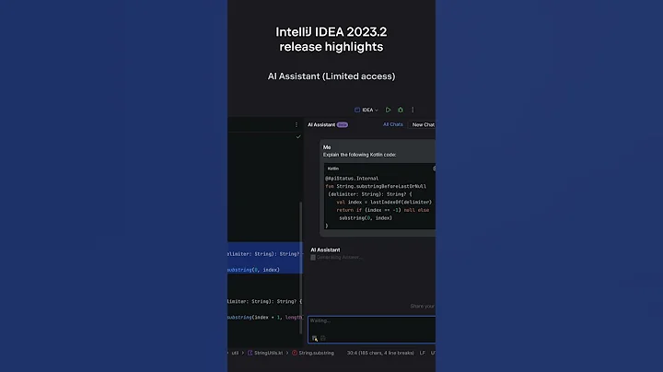Open the IDEA run configuration dropdown
Viewport: 663px width, 372px height.
[x=366, y=110]
